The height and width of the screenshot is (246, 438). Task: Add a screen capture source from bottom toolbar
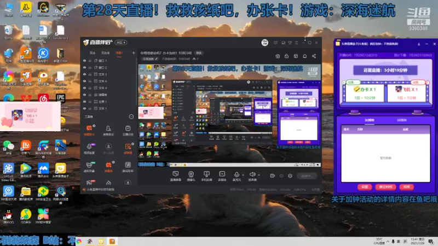coord(175,176)
